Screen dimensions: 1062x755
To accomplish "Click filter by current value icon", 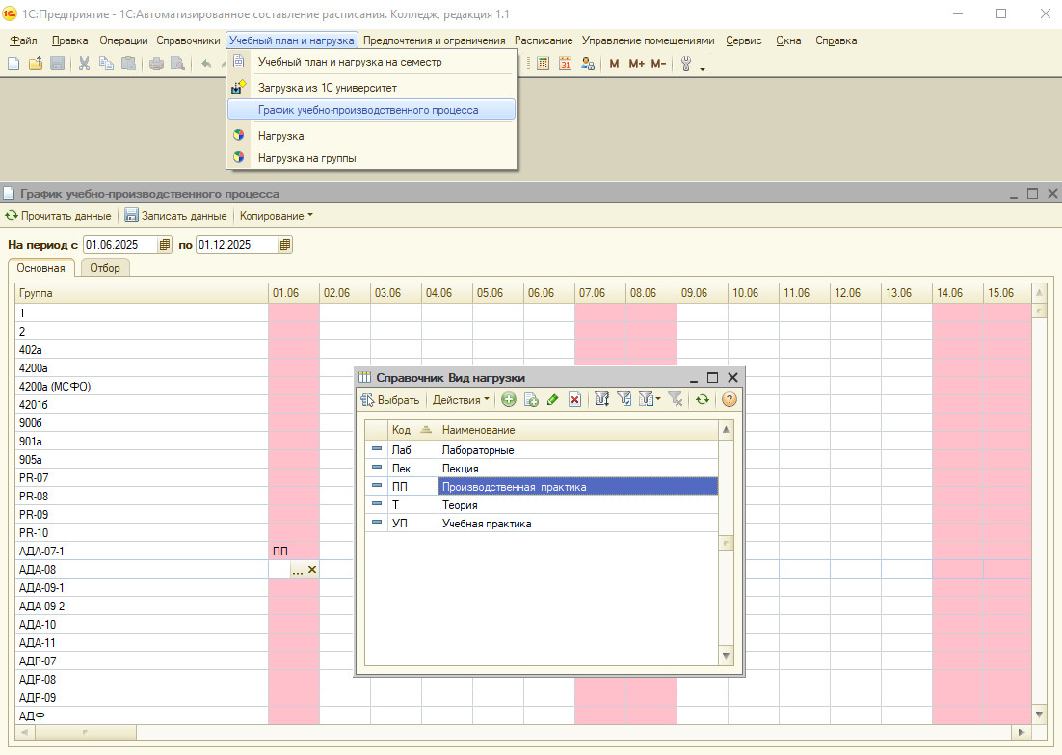I will tap(624, 400).
